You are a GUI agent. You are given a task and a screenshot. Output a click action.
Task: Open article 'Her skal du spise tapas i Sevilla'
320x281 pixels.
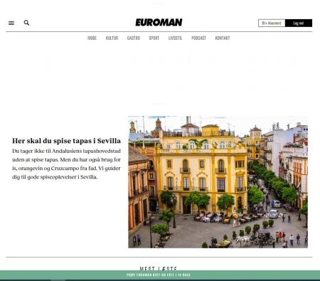(x=66, y=141)
